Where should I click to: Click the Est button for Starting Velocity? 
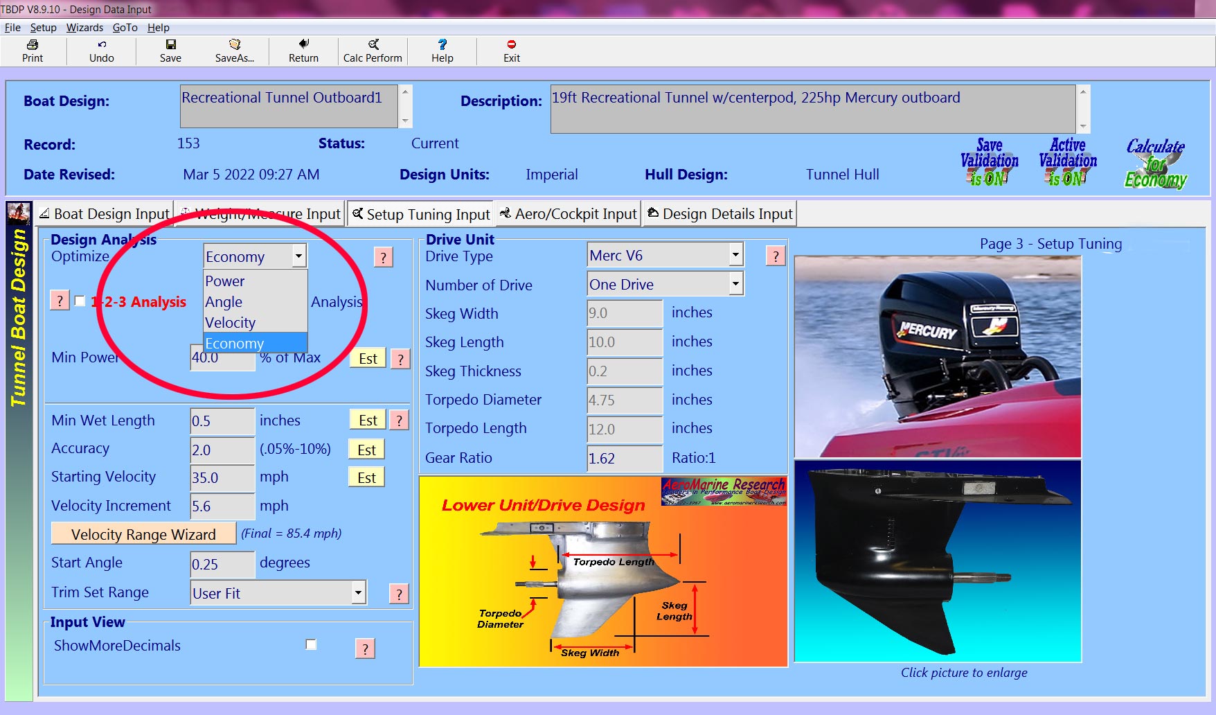(x=366, y=477)
